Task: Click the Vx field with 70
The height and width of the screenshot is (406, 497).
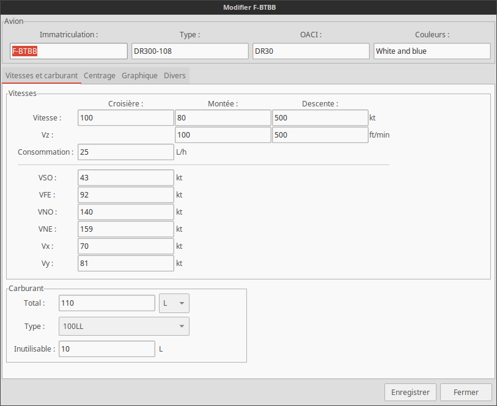Action: [x=126, y=246]
